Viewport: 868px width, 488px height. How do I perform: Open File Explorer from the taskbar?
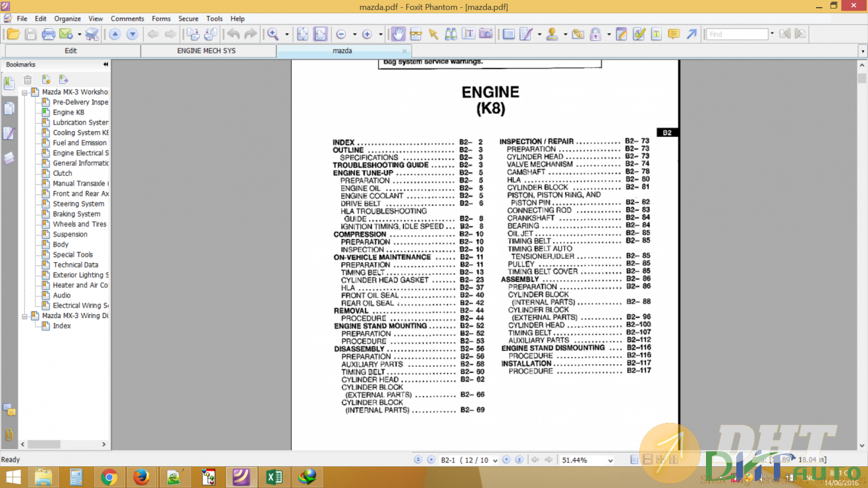(43, 477)
